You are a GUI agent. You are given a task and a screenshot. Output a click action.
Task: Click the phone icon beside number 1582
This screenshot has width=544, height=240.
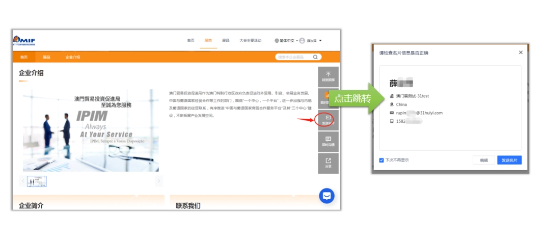click(392, 121)
